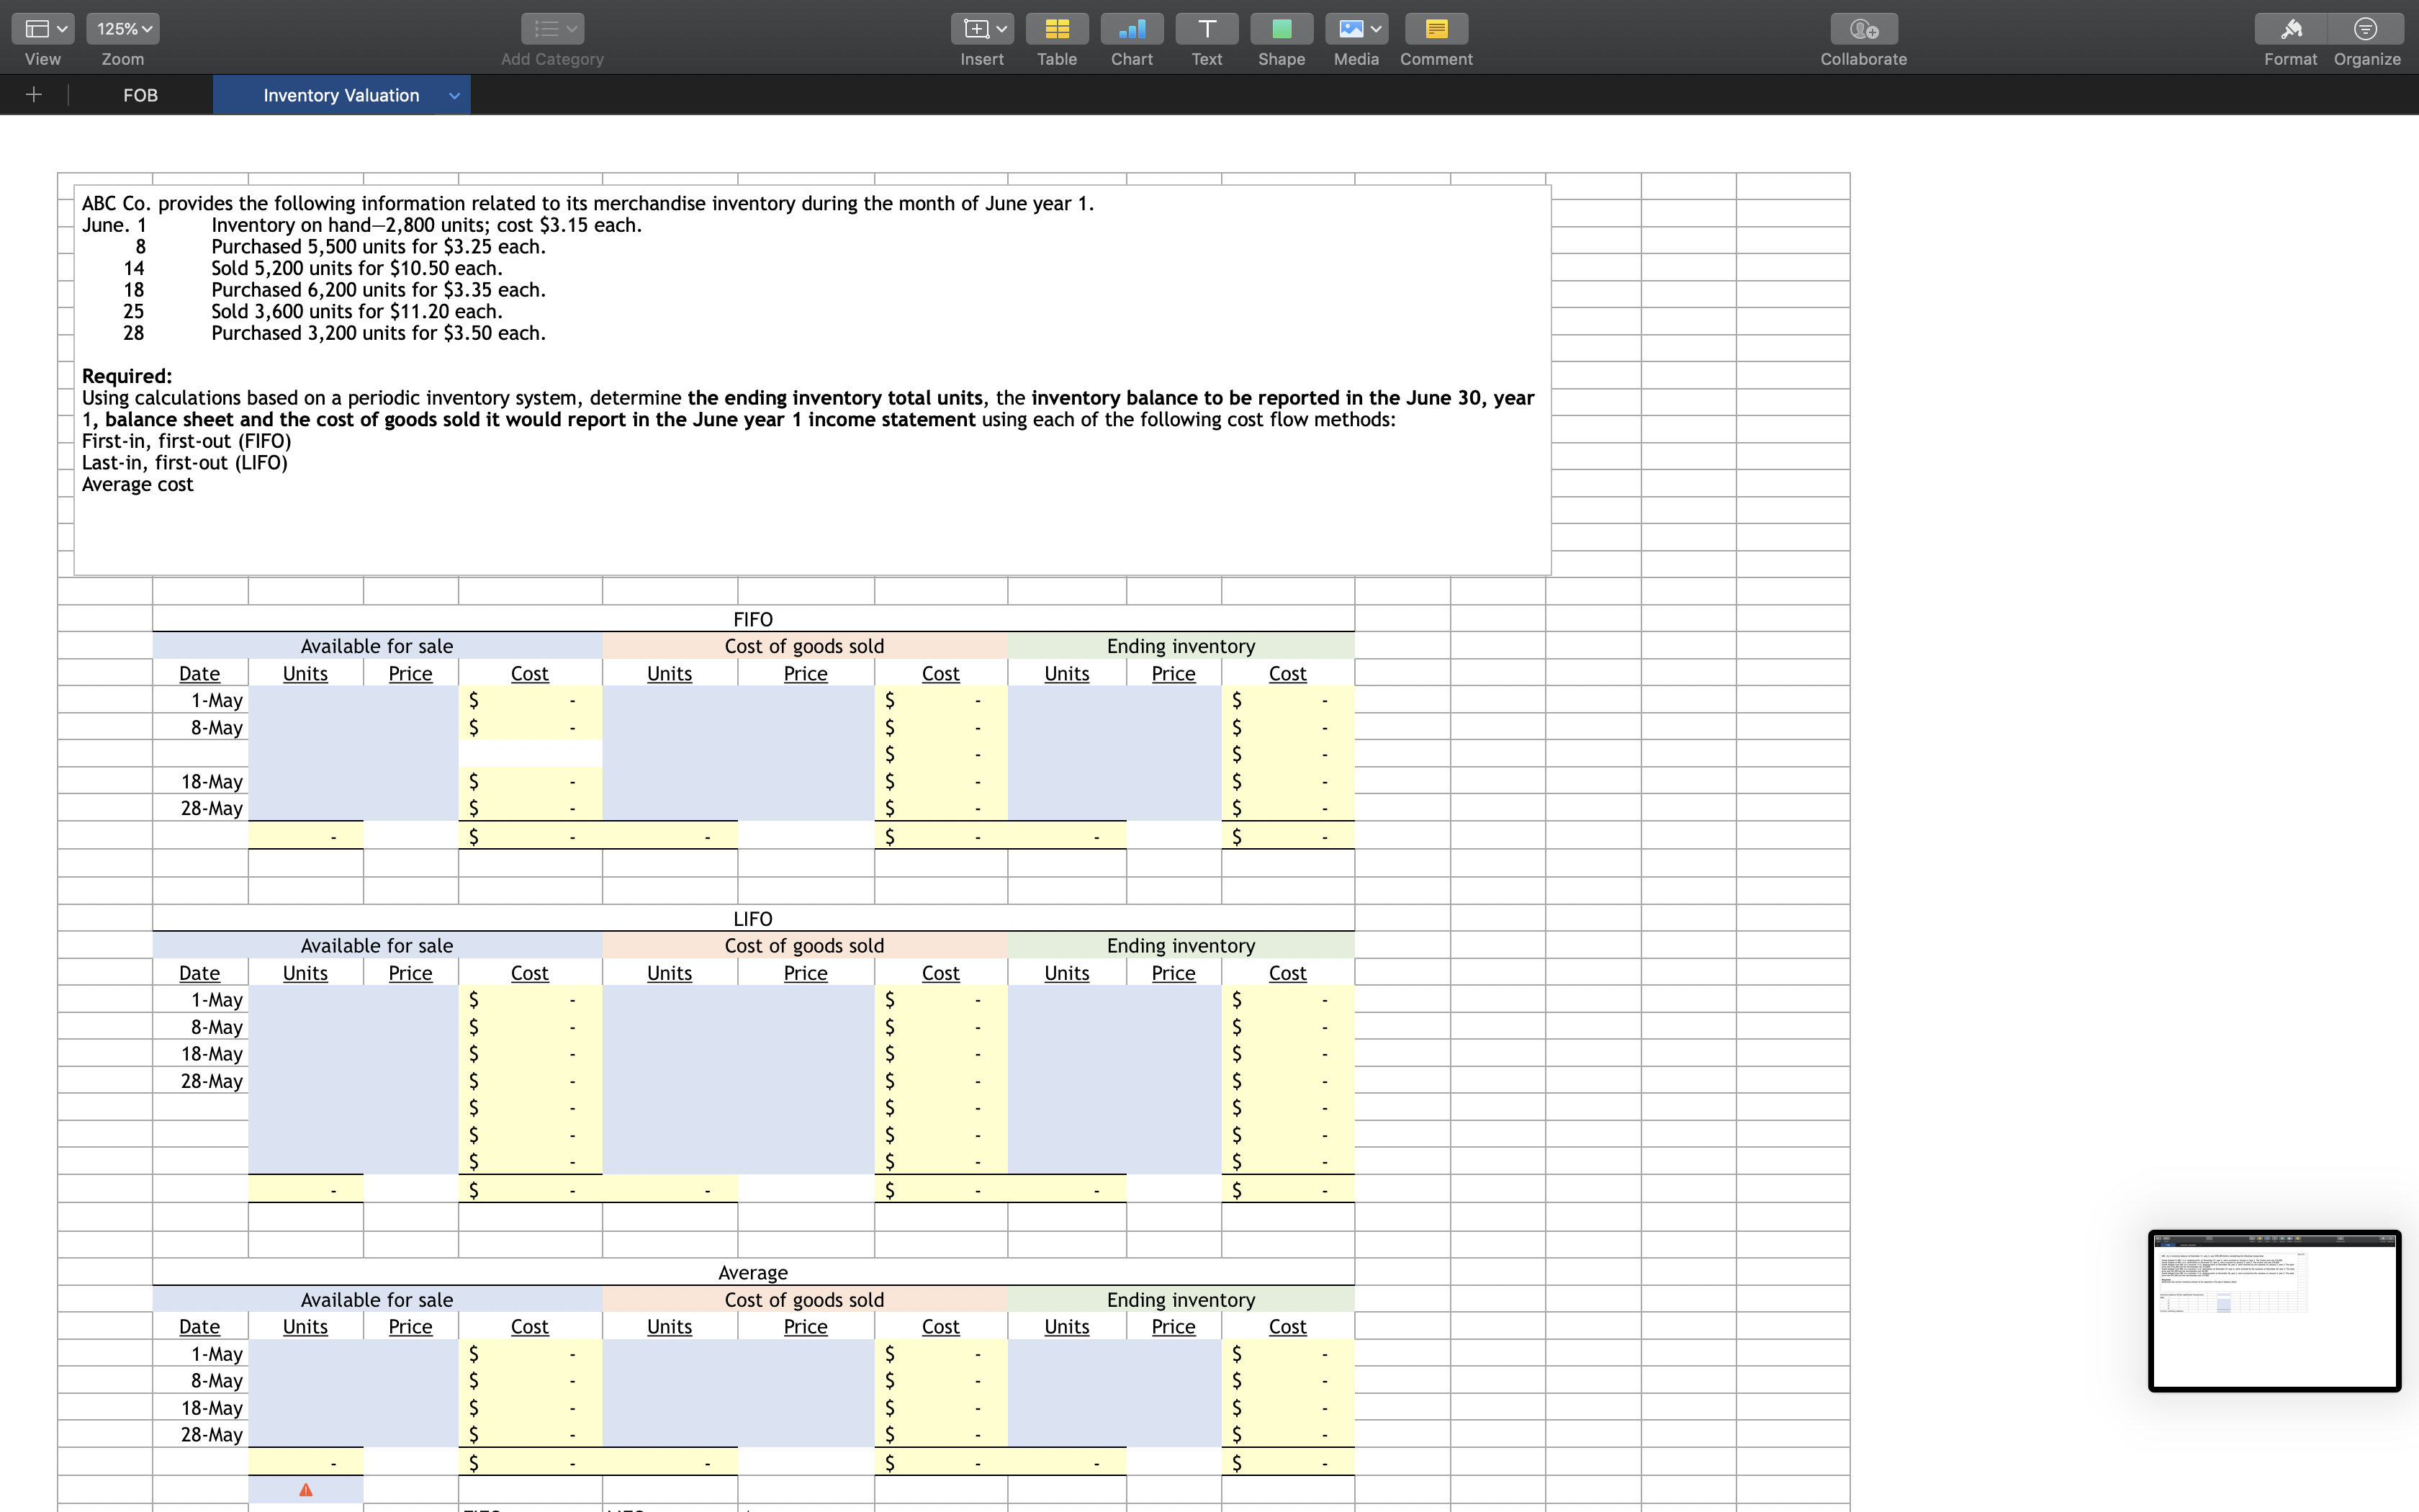Open the Inventory Valuation sheet menu
This screenshot has height=1512, width=2419.
tap(455, 95)
